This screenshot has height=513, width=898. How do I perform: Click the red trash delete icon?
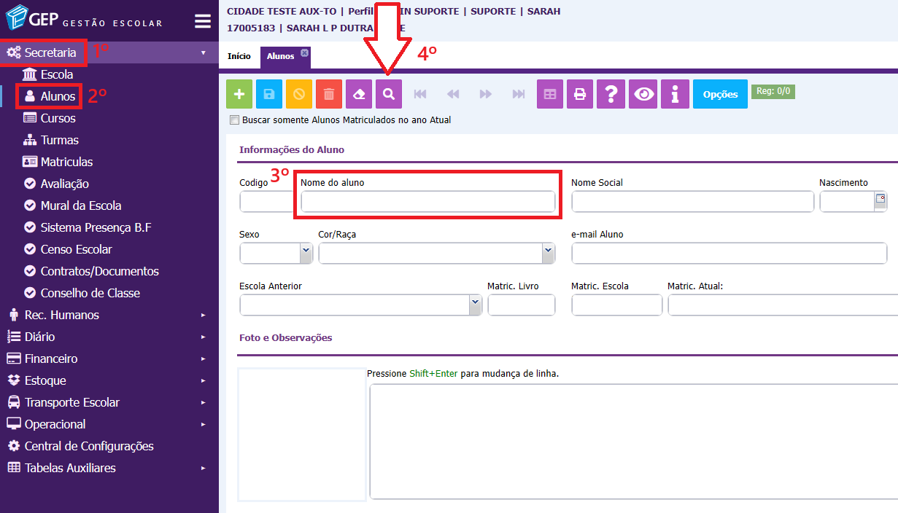pos(329,94)
